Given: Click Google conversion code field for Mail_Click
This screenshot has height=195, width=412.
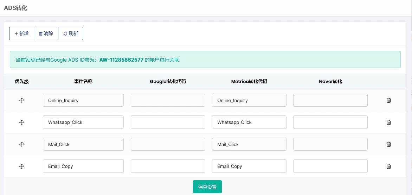Looking at the screenshot, I should [168, 144].
